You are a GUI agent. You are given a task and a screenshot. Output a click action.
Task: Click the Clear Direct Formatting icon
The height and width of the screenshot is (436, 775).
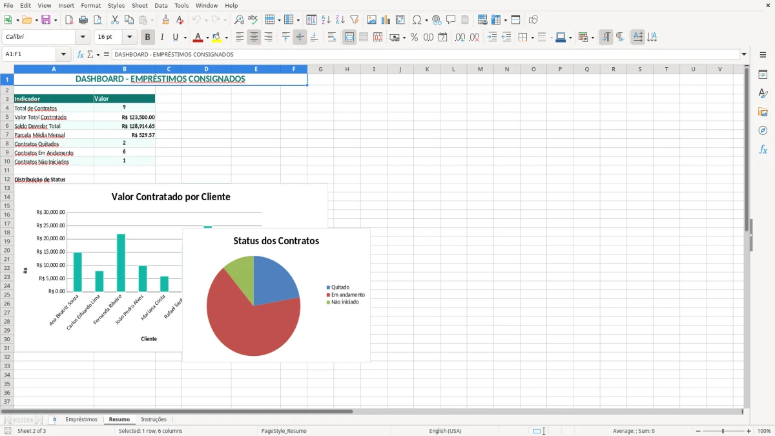180,20
